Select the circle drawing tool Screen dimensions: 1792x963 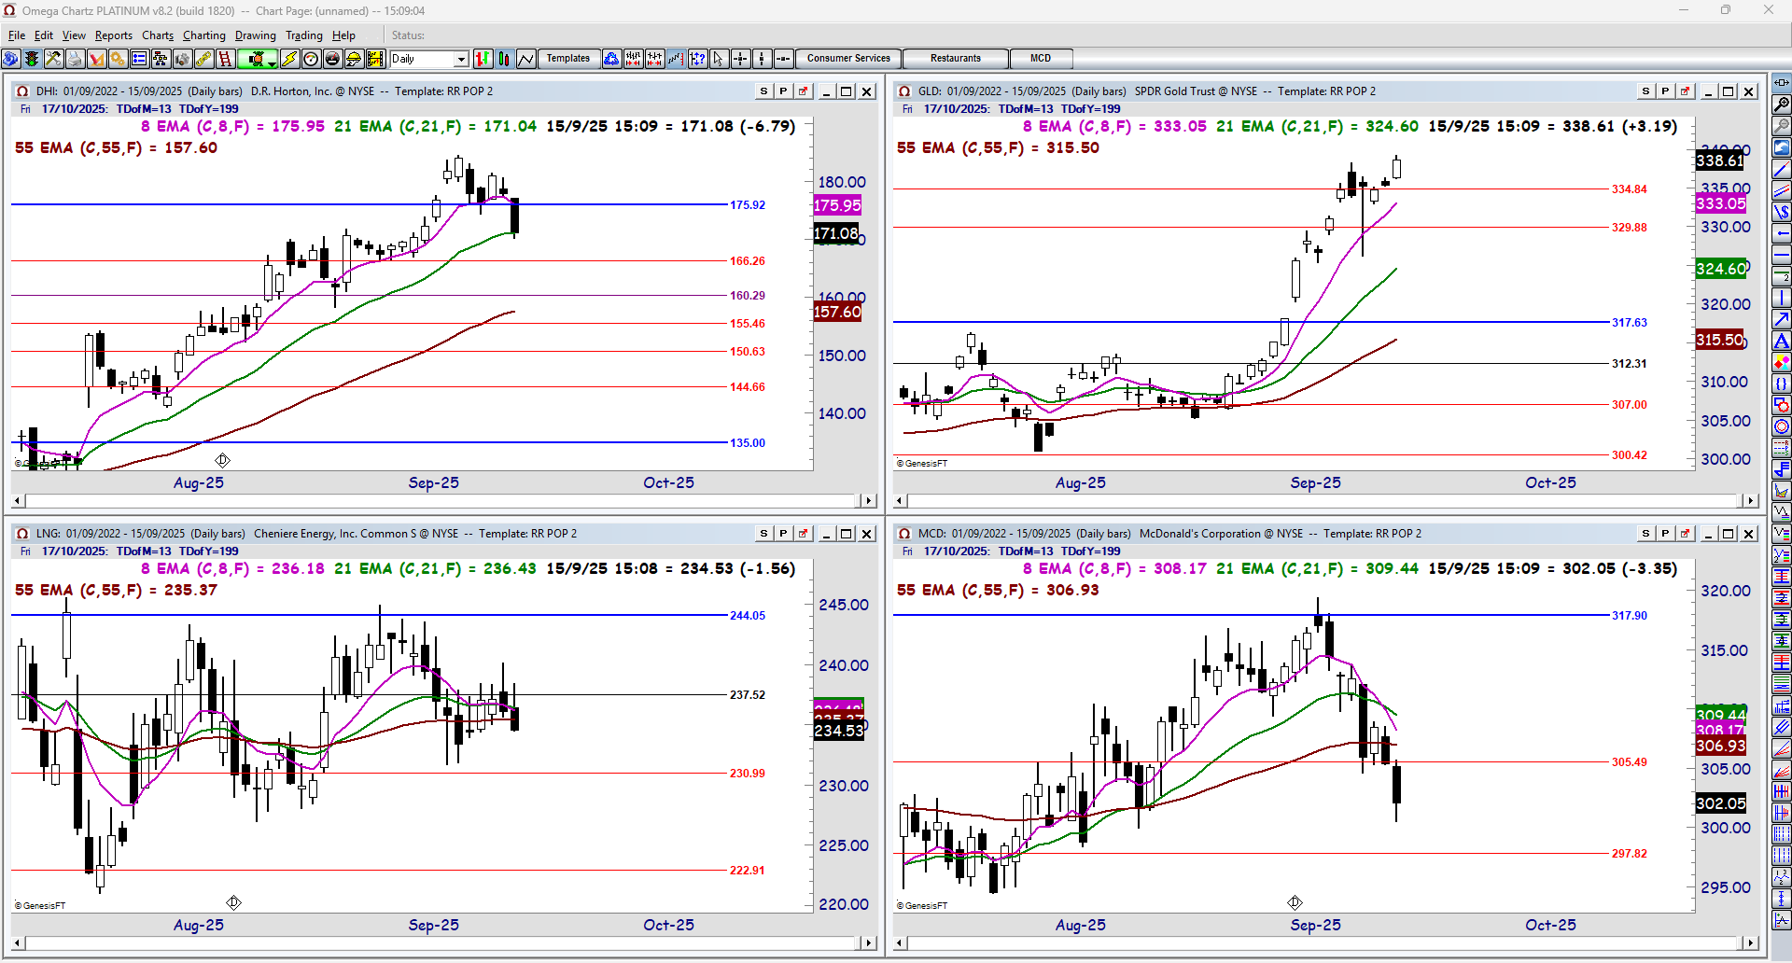click(x=1781, y=426)
